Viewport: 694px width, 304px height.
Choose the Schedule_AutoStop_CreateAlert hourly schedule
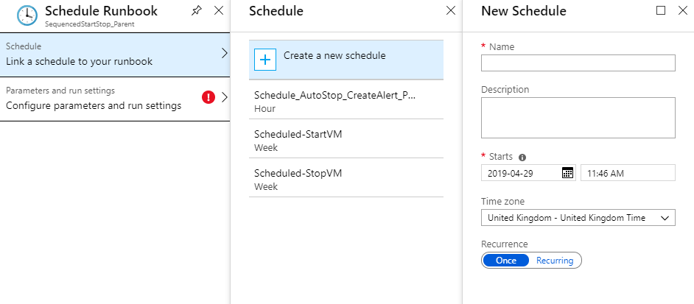[x=346, y=101]
